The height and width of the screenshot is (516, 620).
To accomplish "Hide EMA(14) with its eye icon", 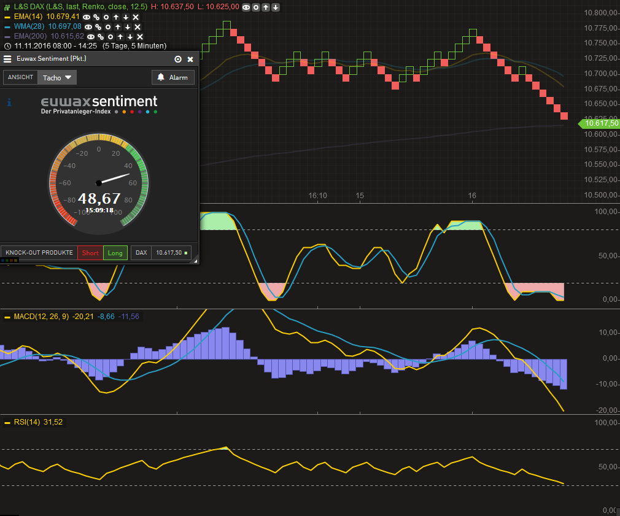I will (87, 17).
